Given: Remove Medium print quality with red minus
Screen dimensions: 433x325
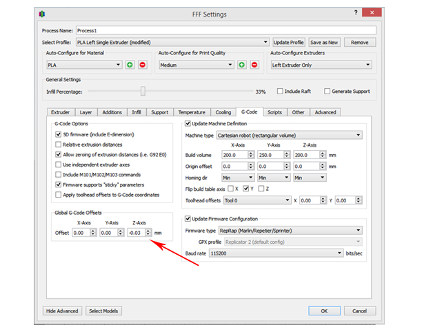Looking at the screenshot, I should pyautogui.click(x=254, y=65).
